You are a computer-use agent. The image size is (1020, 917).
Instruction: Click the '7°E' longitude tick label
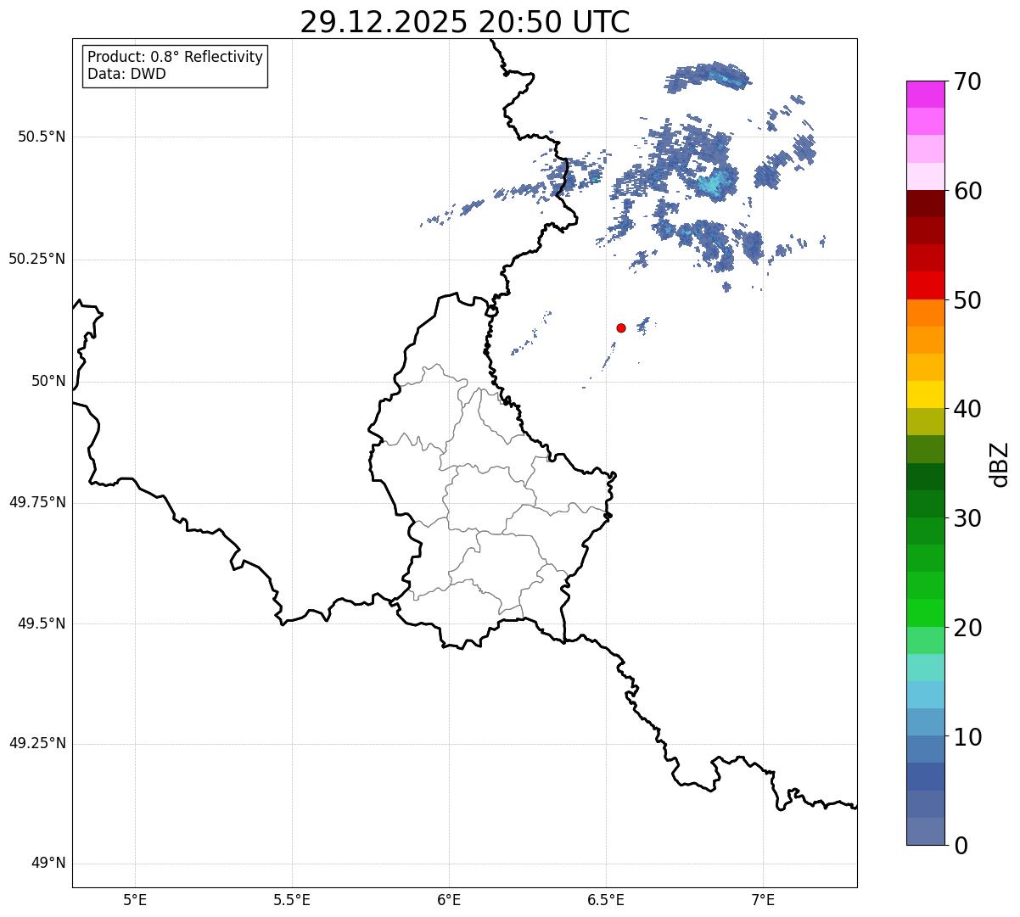[763, 899]
